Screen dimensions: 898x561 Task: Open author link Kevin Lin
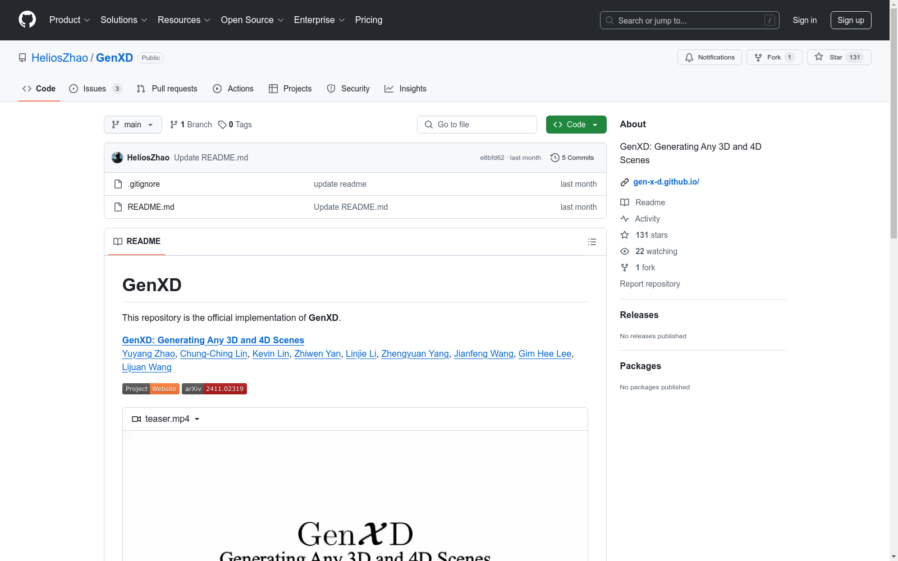[271, 353]
